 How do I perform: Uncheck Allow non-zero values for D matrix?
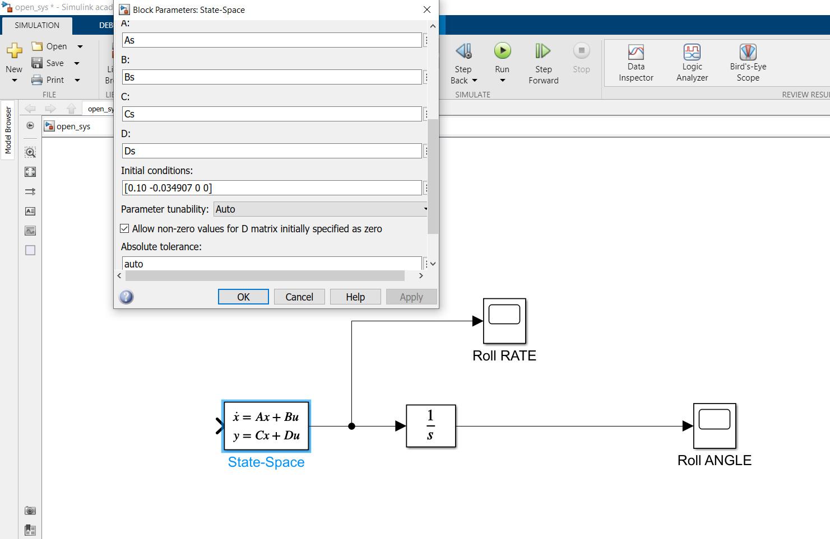(124, 228)
